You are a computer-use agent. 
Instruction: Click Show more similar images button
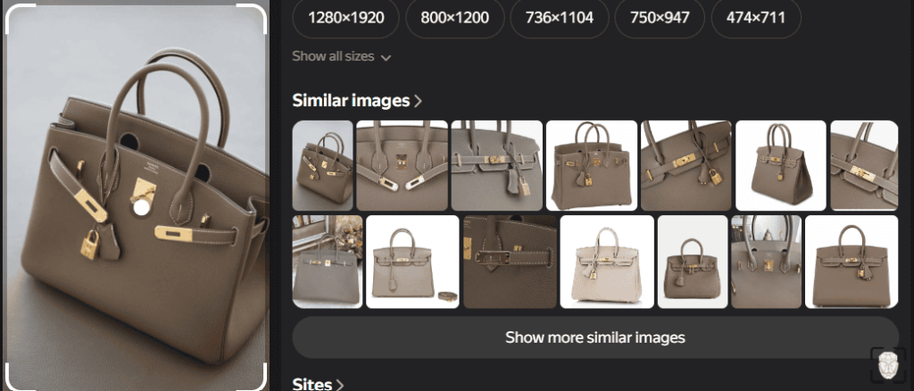coord(595,337)
